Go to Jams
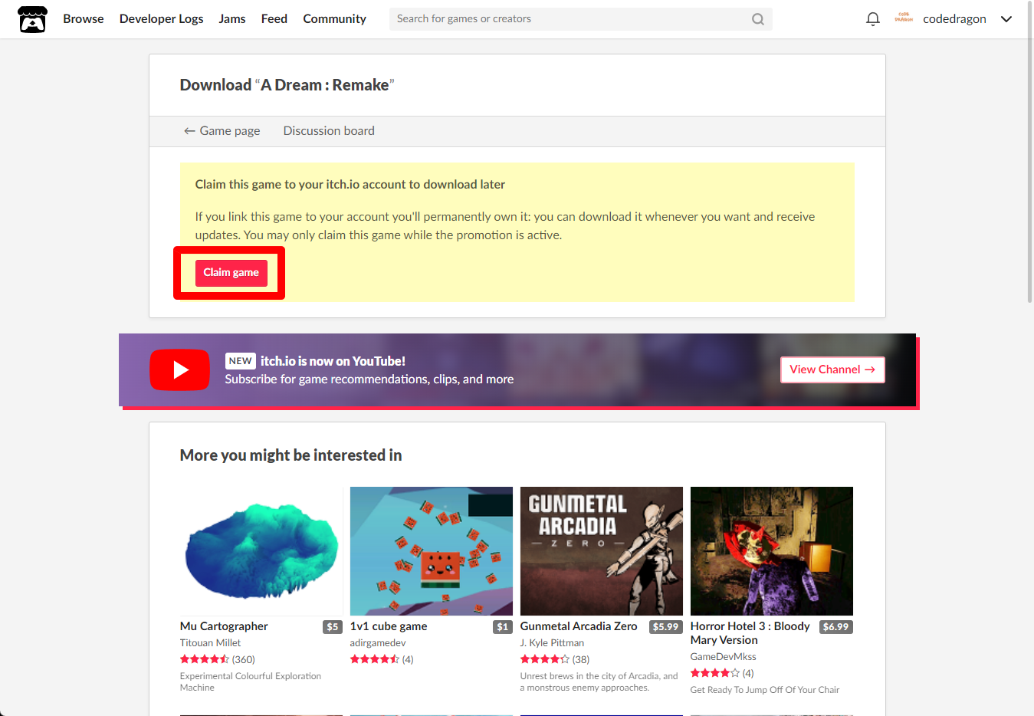The image size is (1034, 716). point(232,18)
